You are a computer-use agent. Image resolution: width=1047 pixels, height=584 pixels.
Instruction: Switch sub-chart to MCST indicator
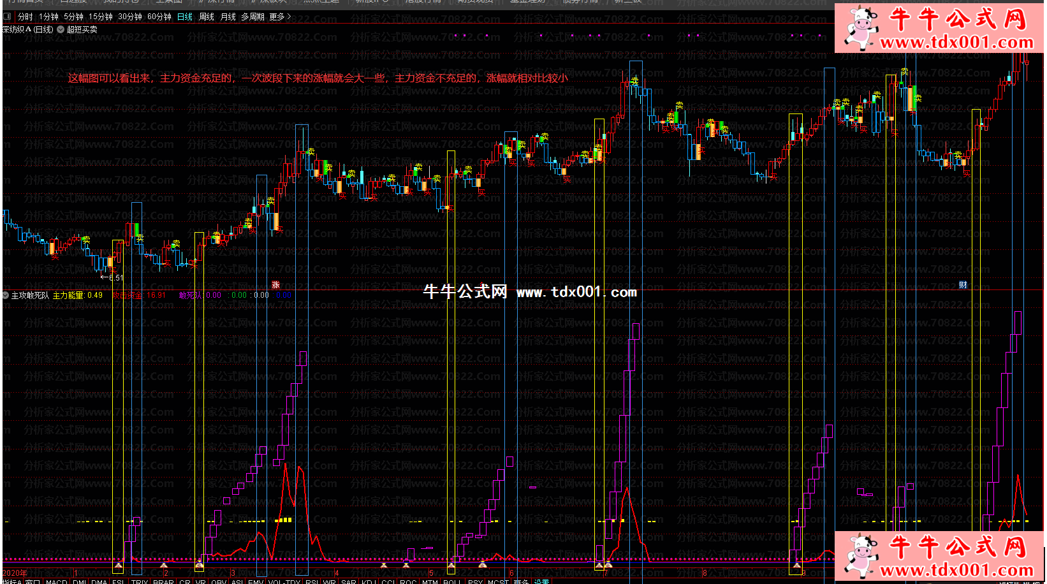(x=497, y=581)
